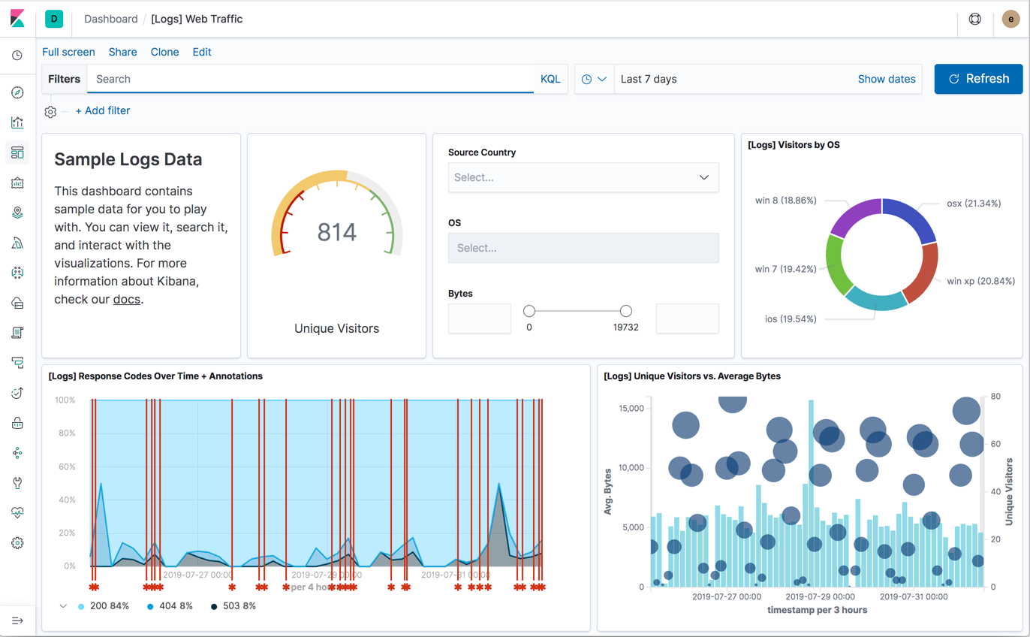This screenshot has height=637, width=1030.
Task: Expand the time picker calendar dropdown
Action: 593,79
